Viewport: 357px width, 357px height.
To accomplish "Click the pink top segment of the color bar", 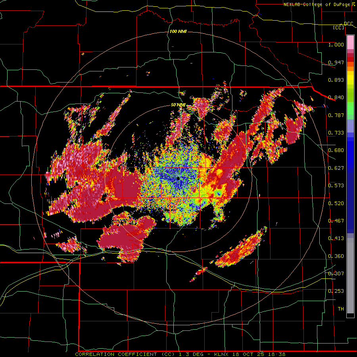I will (350, 42).
